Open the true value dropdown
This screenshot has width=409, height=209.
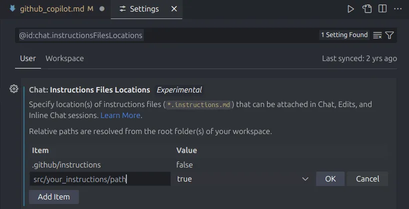(242, 179)
